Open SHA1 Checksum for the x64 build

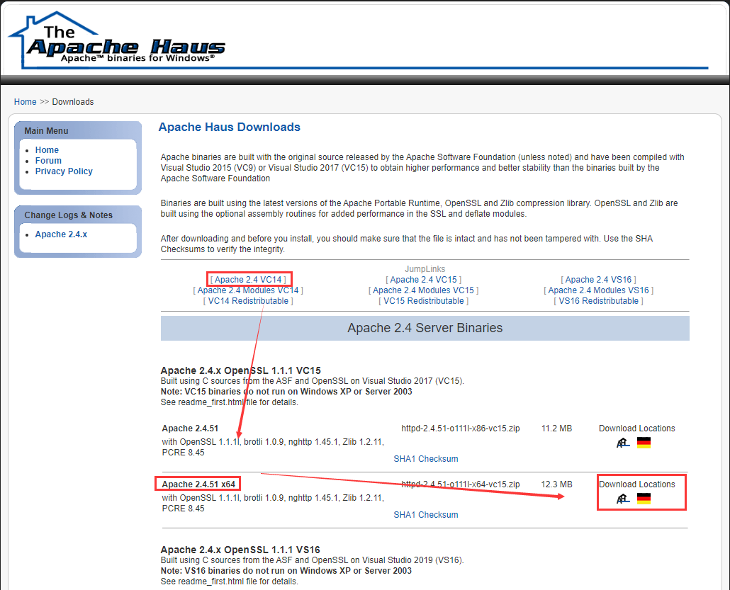point(426,515)
